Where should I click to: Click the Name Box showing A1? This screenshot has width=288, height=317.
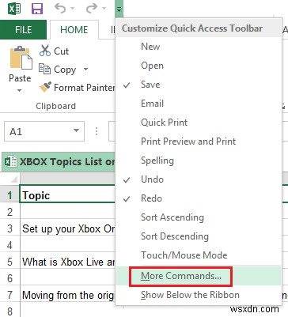[x=44, y=131]
